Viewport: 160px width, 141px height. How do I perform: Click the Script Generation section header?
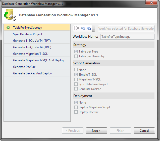114,63
